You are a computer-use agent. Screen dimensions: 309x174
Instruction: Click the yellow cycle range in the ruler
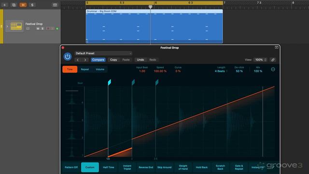(154, 3)
